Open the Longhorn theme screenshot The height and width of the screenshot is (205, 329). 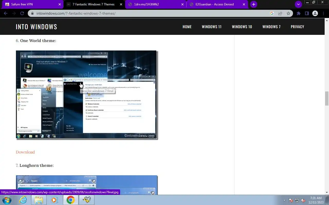tap(87, 185)
